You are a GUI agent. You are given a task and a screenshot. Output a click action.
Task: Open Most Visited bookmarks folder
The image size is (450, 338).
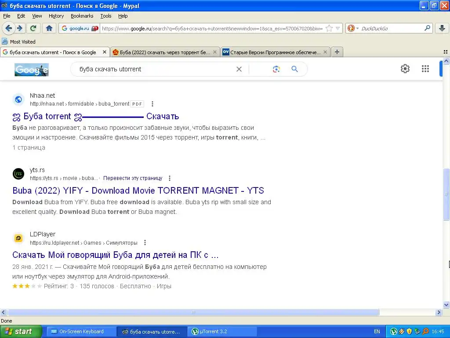pyautogui.click(x=18, y=42)
